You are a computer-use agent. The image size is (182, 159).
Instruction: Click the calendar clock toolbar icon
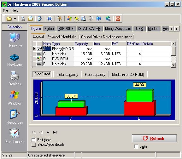(x=84, y=19)
